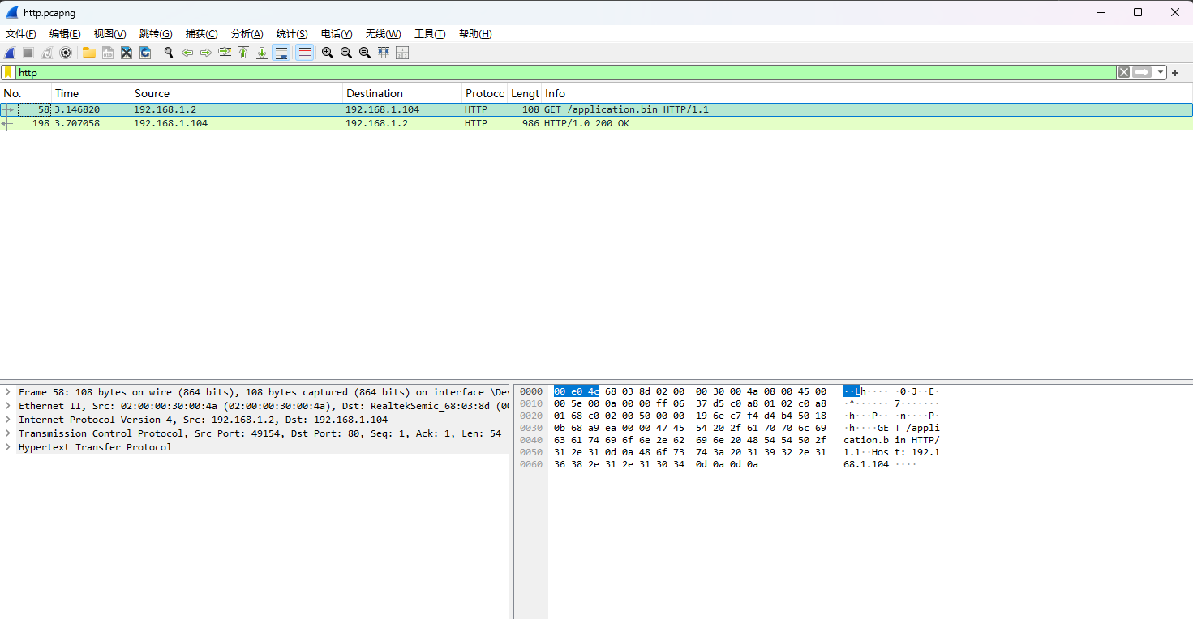This screenshot has width=1193, height=619.
Task: Open Find packet magnifier icon
Action: tap(169, 53)
